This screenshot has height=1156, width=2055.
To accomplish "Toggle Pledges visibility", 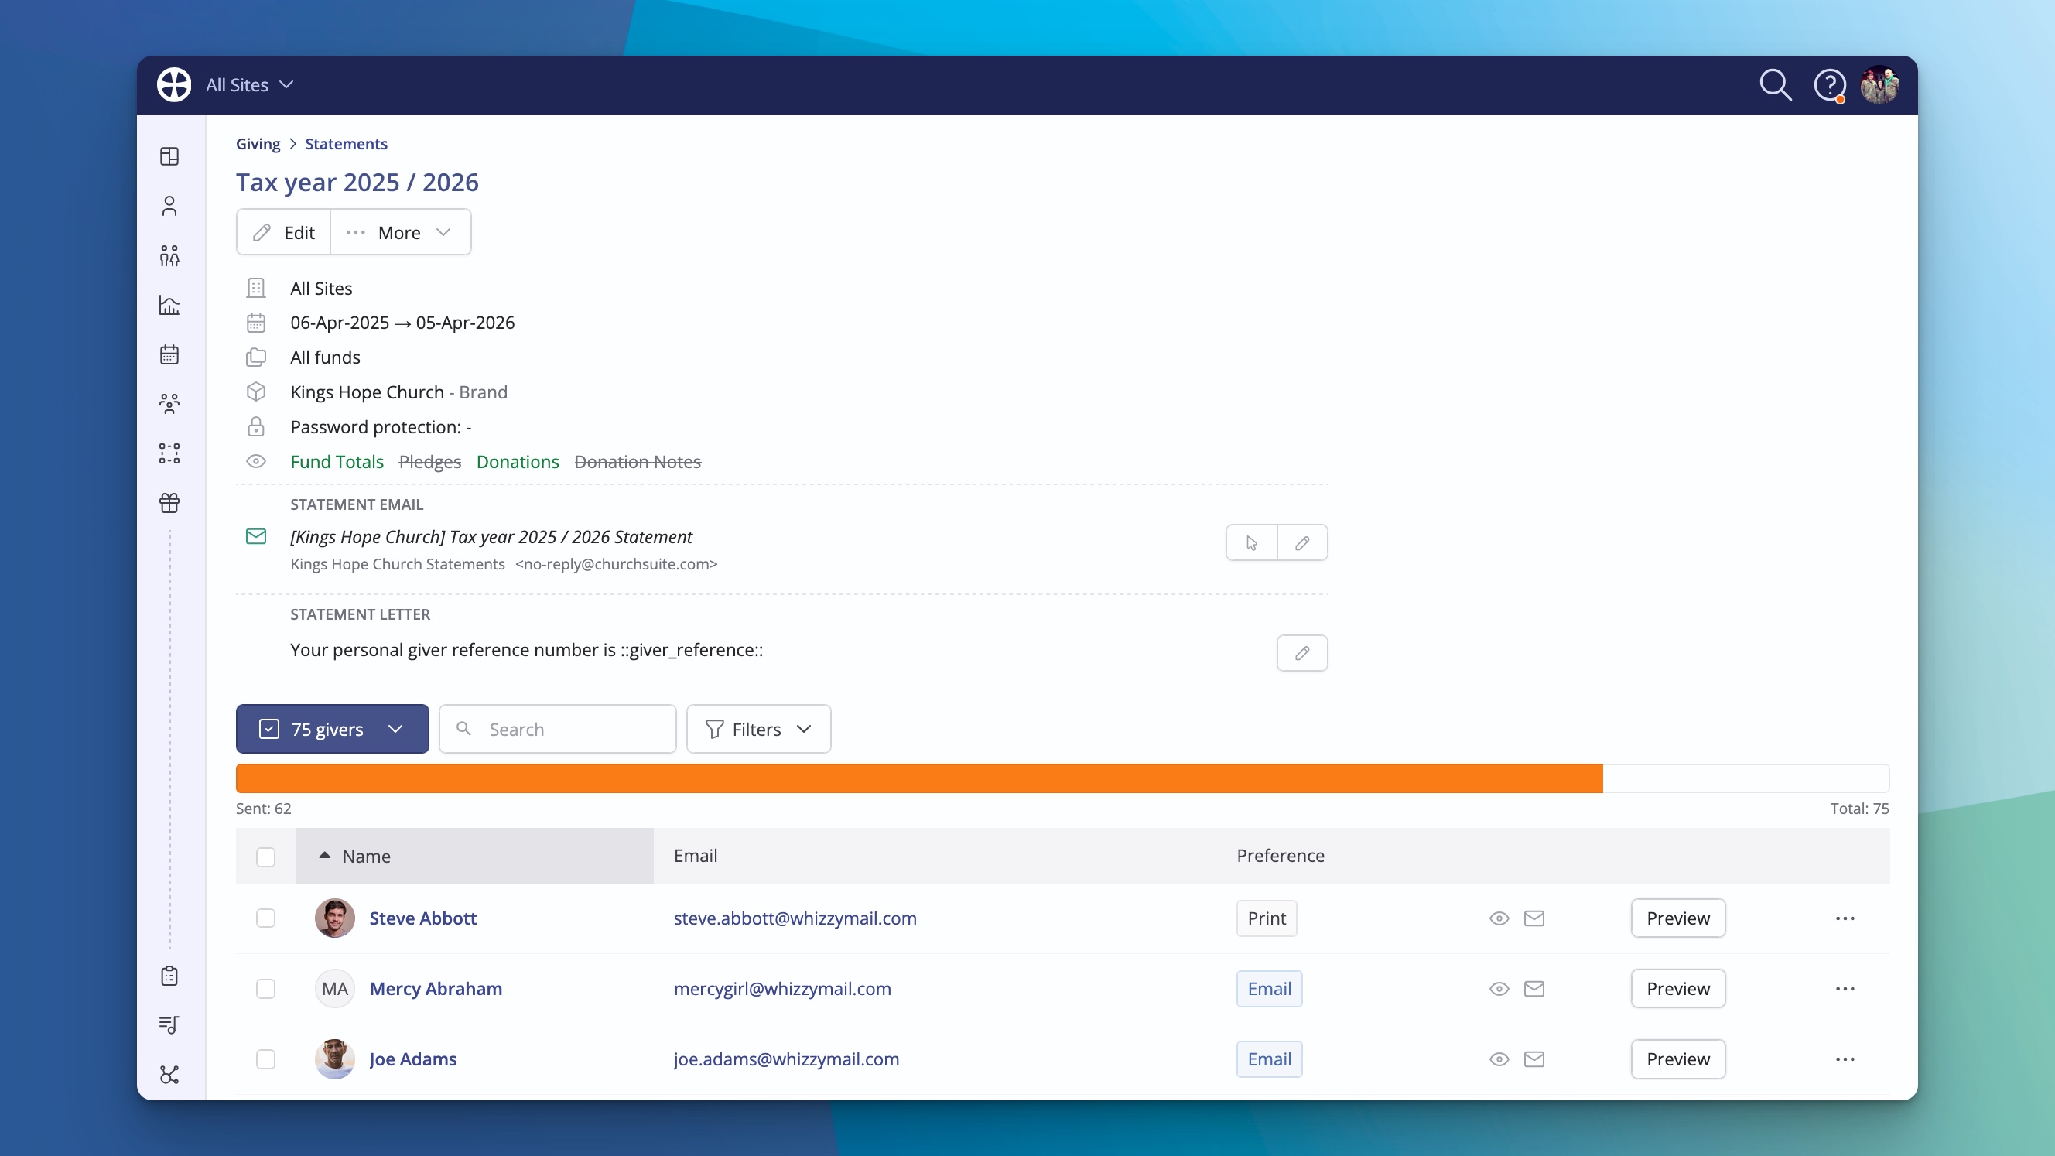I will pyautogui.click(x=429, y=462).
